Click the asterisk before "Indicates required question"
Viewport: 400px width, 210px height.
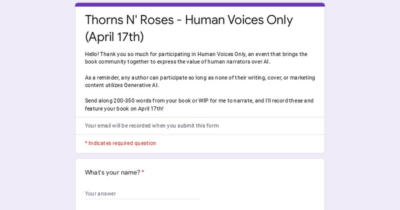[86, 143]
